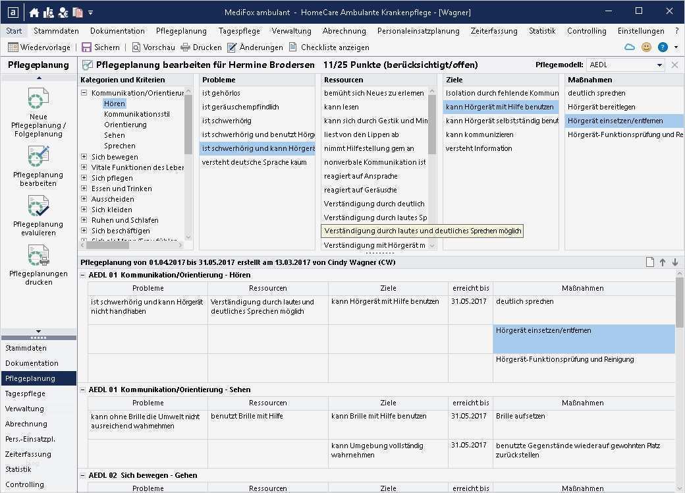
Task: Expand the Sich bewegen tree node
Action: [x=84, y=156]
